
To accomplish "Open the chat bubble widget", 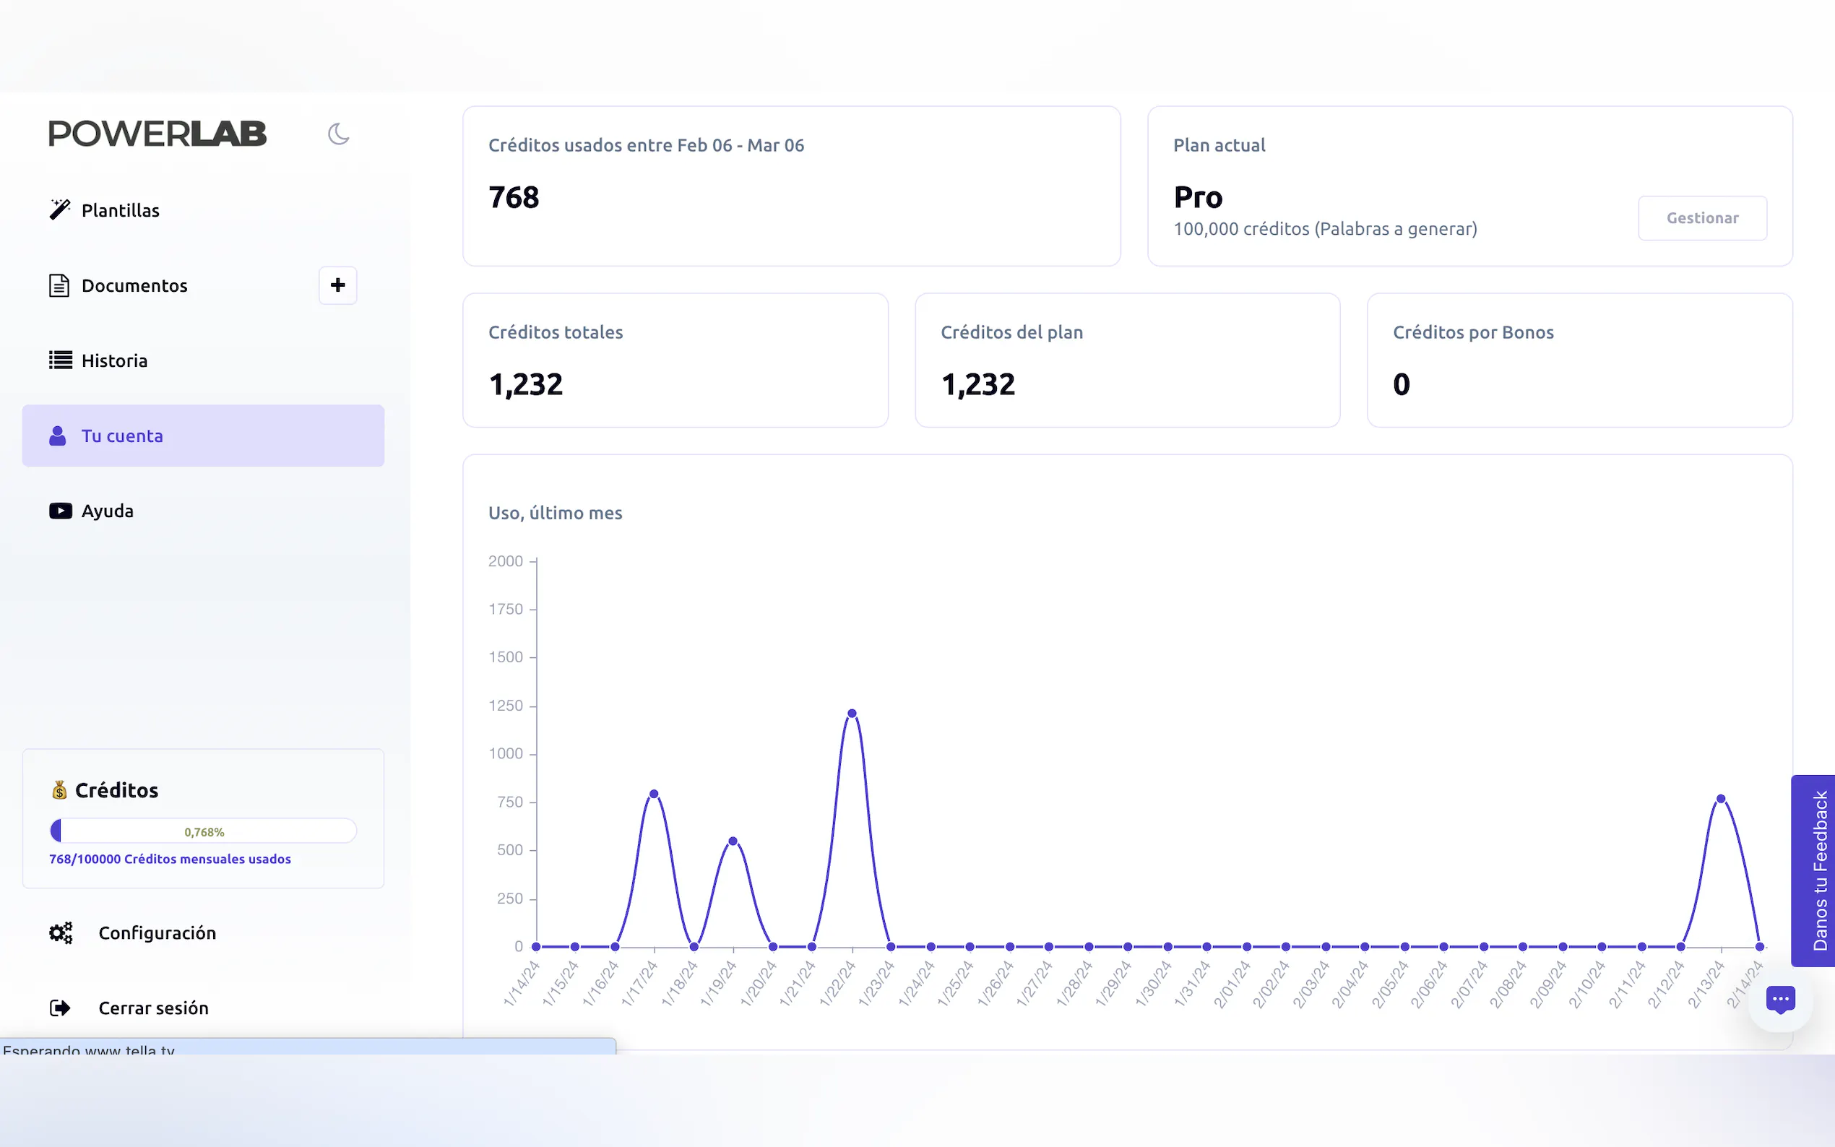I will [1779, 1000].
